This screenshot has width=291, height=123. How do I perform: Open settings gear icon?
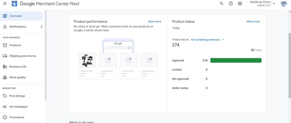point(240,3)
